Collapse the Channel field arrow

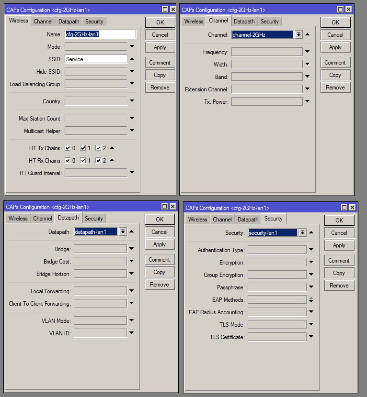pyautogui.click(x=308, y=34)
